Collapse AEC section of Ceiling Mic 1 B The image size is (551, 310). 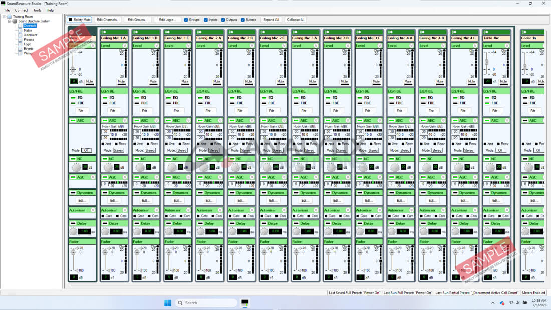click(157, 120)
